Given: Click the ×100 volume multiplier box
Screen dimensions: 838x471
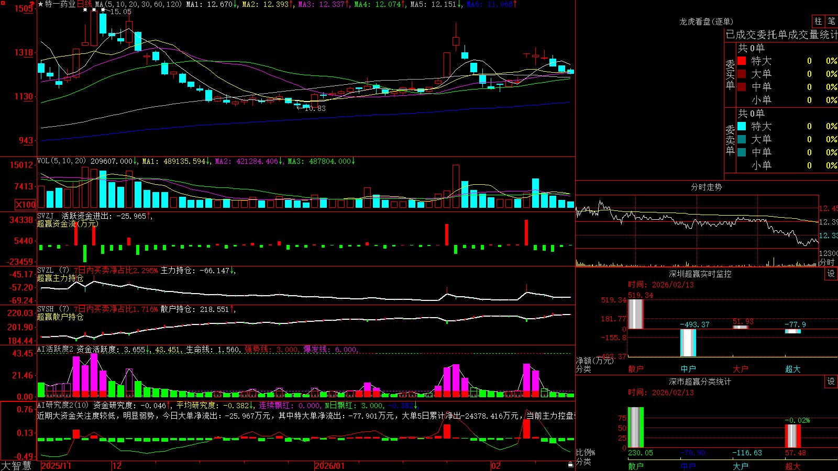Looking at the screenshot, I should click(x=25, y=205).
